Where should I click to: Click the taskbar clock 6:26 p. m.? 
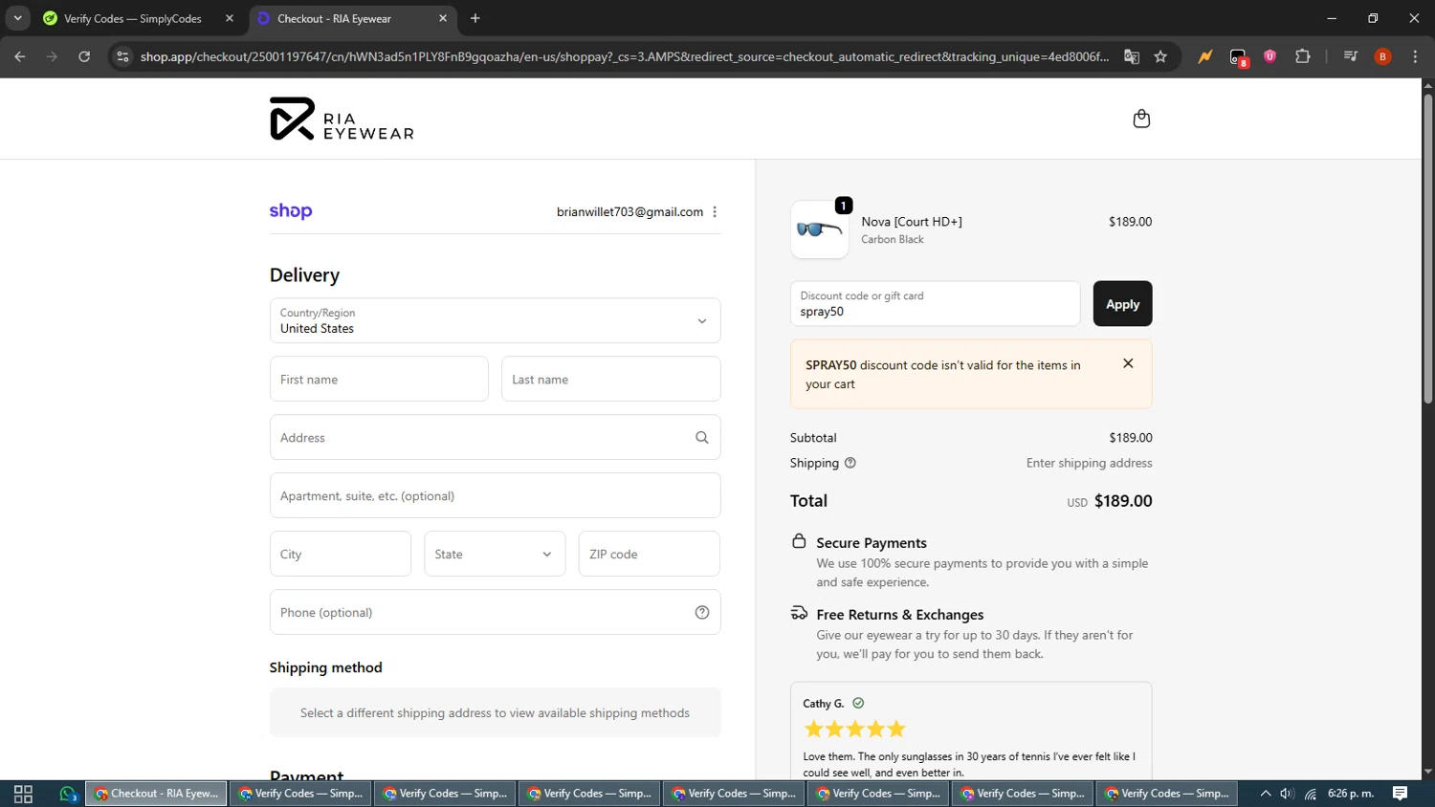(1351, 794)
